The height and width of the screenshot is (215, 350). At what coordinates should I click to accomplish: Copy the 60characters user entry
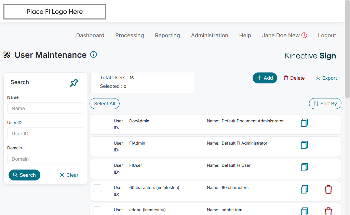pyautogui.click(x=304, y=189)
